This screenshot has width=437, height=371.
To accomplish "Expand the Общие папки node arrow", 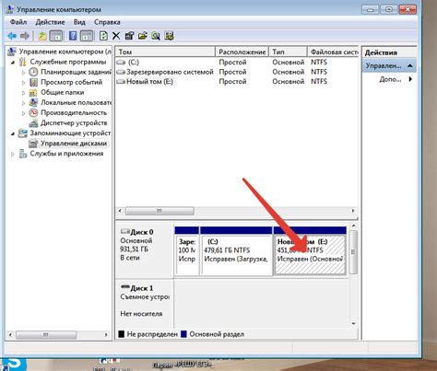I will click(x=23, y=93).
